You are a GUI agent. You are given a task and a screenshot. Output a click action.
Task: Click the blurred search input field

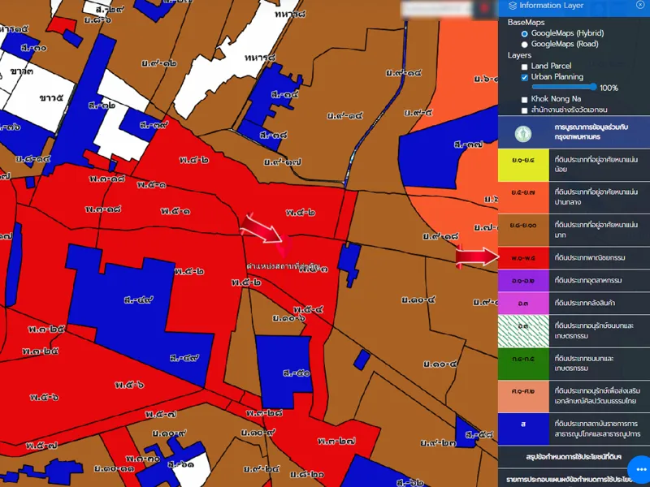pos(435,8)
